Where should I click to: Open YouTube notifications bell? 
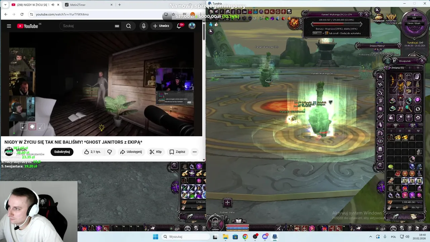pyautogui.click(x=179, y=26)
